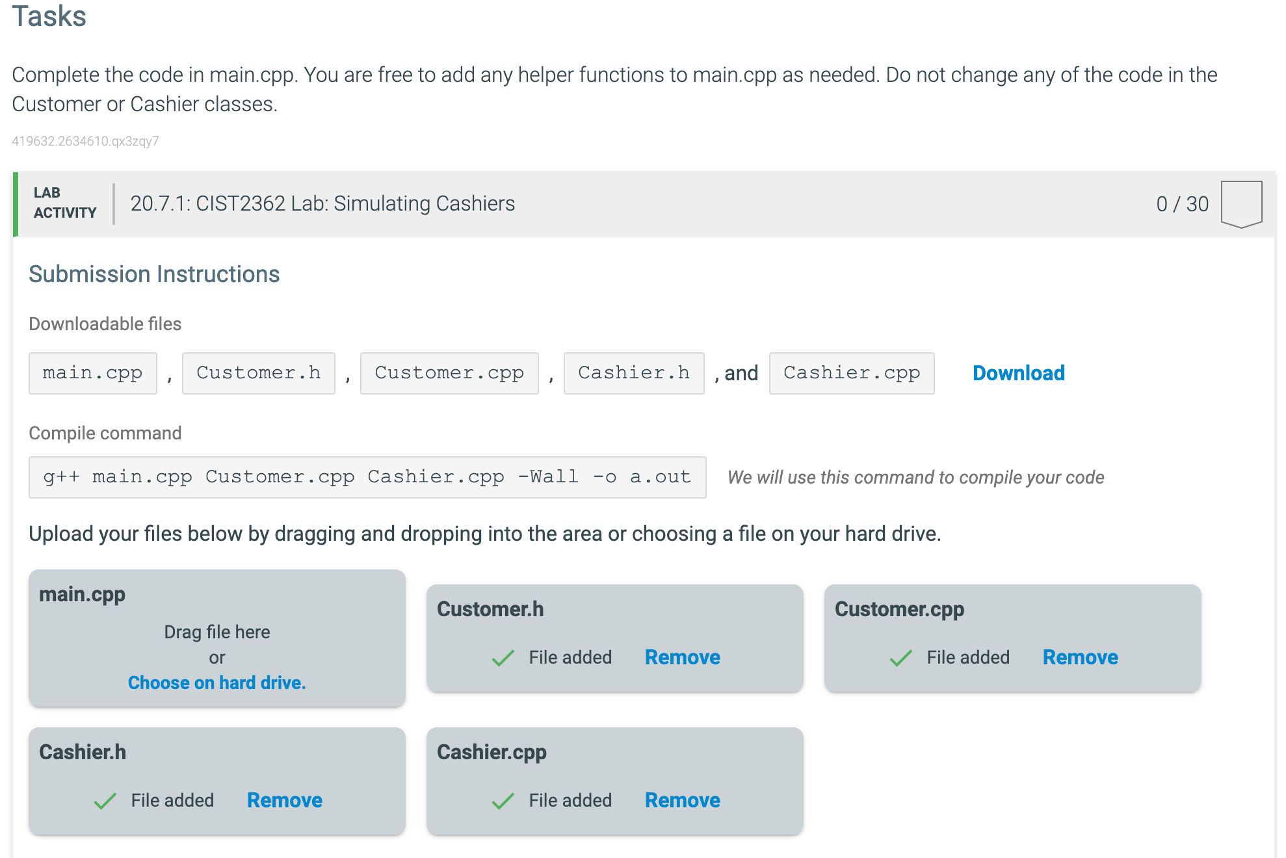This screenshot has width=1286, height=858.
Task: Click the green checkmark under Cashier.cpp
Action: pyautogui.click(x=503, y=801)
